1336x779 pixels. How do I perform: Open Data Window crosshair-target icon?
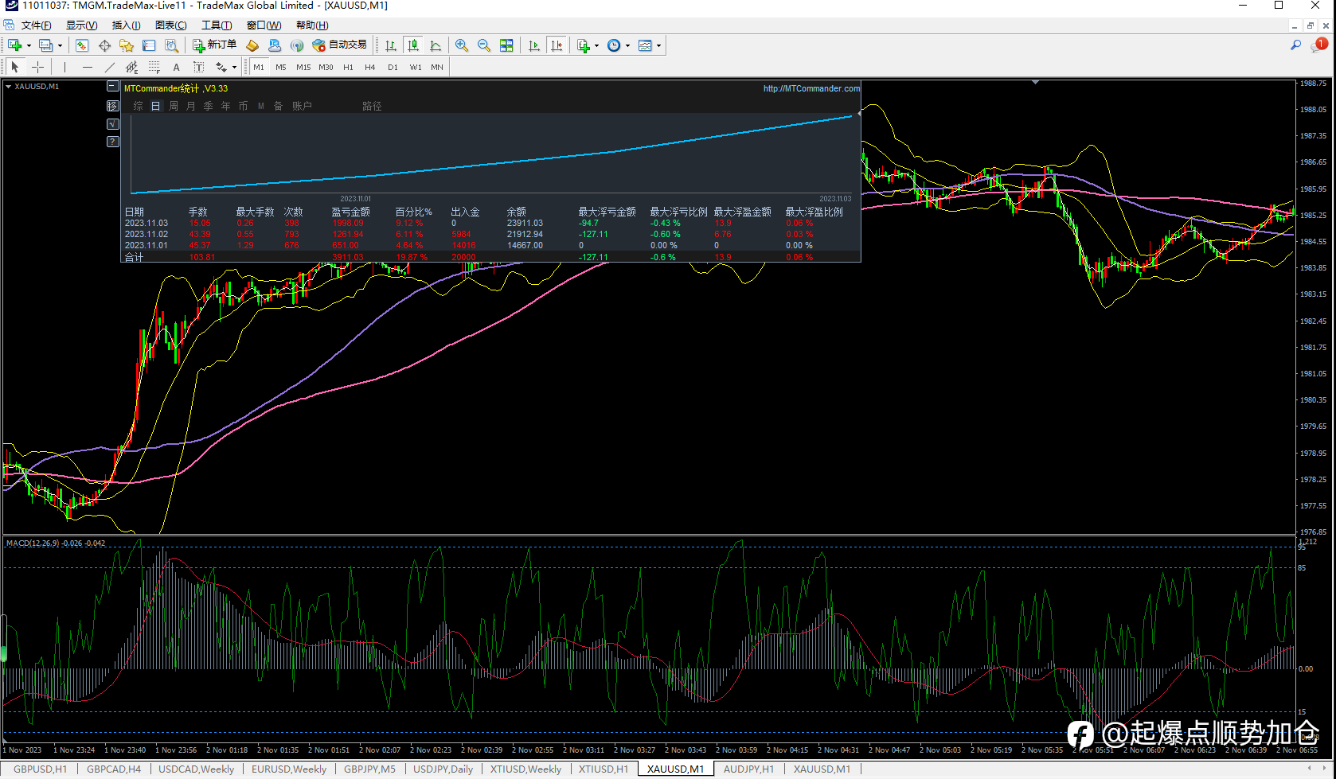tap(104, 45)
